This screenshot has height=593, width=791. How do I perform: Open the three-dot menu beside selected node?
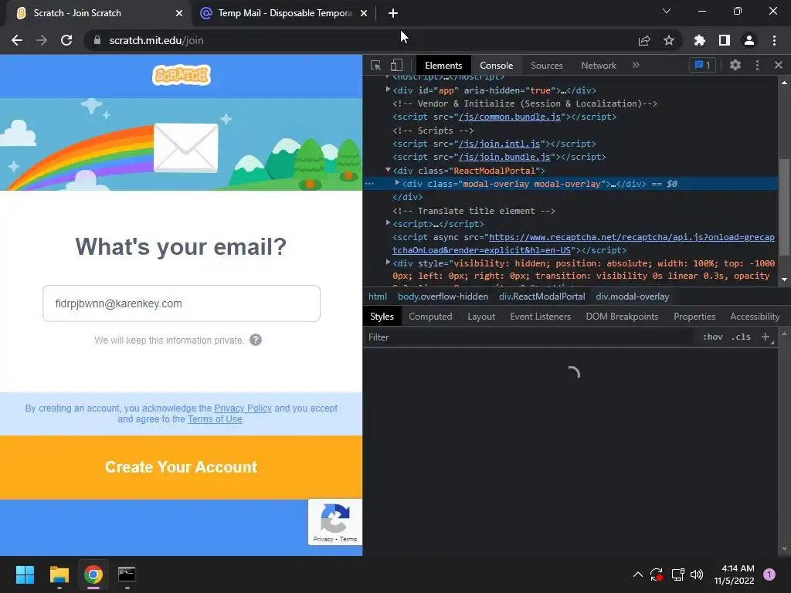370,184
